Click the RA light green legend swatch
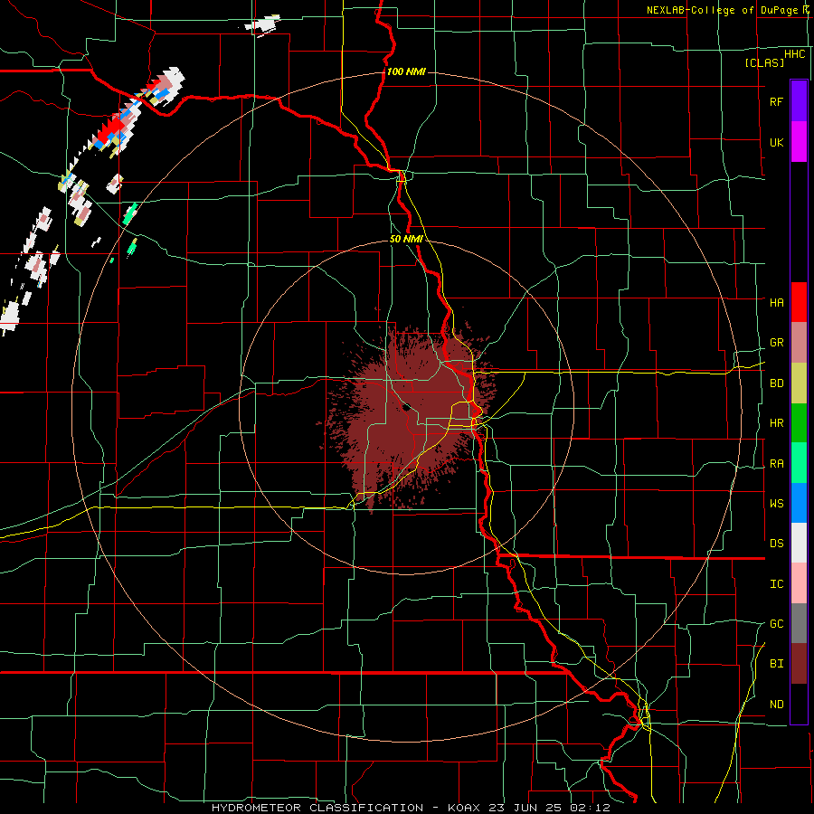The height and width of the screenshot is (814, 814). (799, 463)
